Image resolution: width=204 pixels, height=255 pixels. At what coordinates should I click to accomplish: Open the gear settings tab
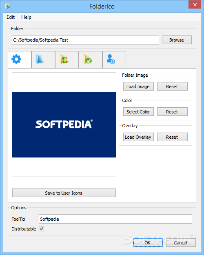point(20,60)
